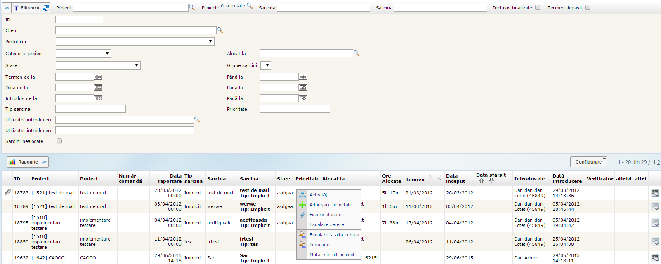The width and height of the screenshot is (661, 264).
Task: Click the action icon at end of row 18789
Action: pyautogui.click(x=655, y=206)
